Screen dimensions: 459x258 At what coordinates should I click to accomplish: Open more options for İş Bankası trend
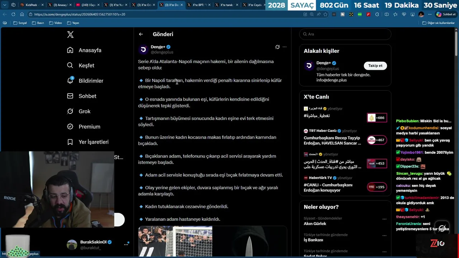click(x=384, y=235)
